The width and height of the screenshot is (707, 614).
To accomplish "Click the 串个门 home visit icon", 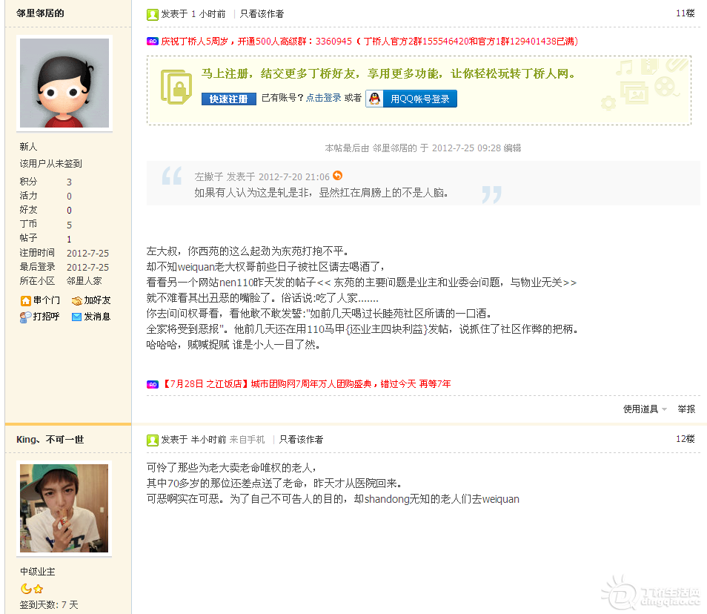I will [26, 300].
